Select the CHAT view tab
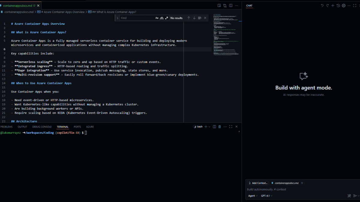The height and width of the screenshot is (202, 360). 249,6
